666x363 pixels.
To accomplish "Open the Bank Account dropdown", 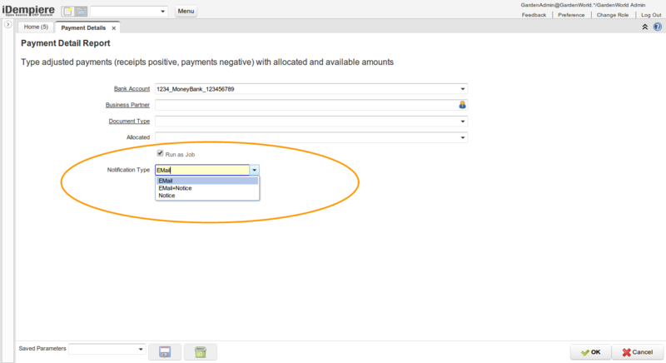I will tap(462, 89).
